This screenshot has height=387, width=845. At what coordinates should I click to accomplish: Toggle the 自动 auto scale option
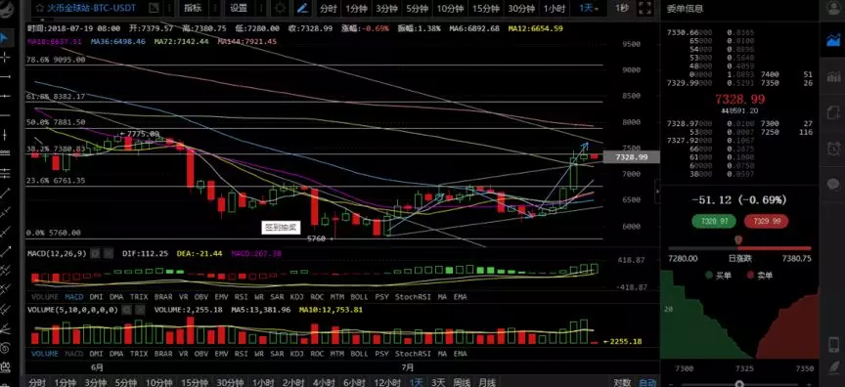coord(647,382)
